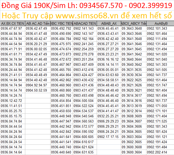Select the cell with 0902.202.414
This screenshot has width=174, height=155.
coord(157,152)
